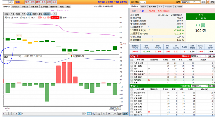Click the 主力 button in the top bar
The width and height of the screenshot is (215, 117).
click(44, 2)
